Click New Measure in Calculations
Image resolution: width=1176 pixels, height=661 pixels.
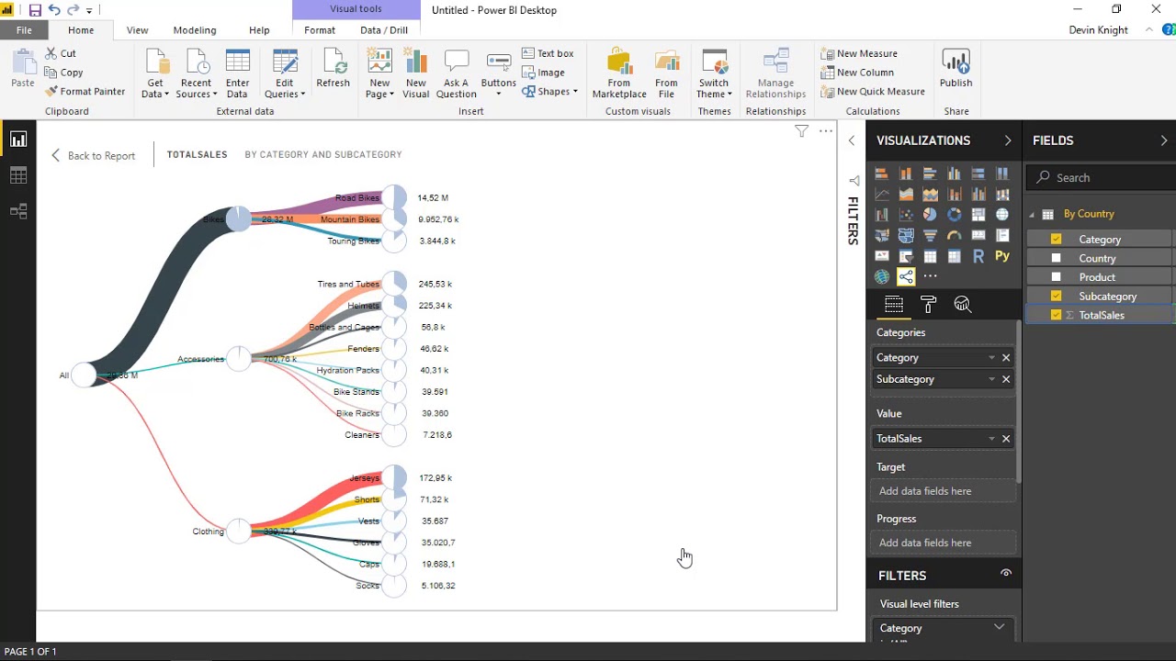tap(859, 54)
